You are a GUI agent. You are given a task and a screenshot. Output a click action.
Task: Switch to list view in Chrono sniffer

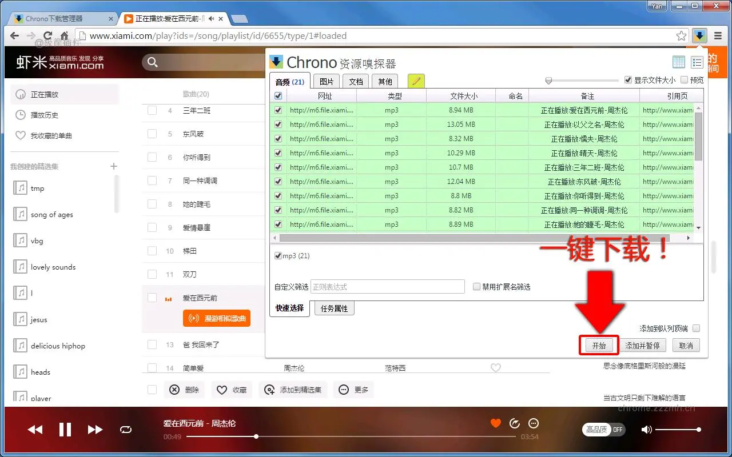click(x=697, y=62)
